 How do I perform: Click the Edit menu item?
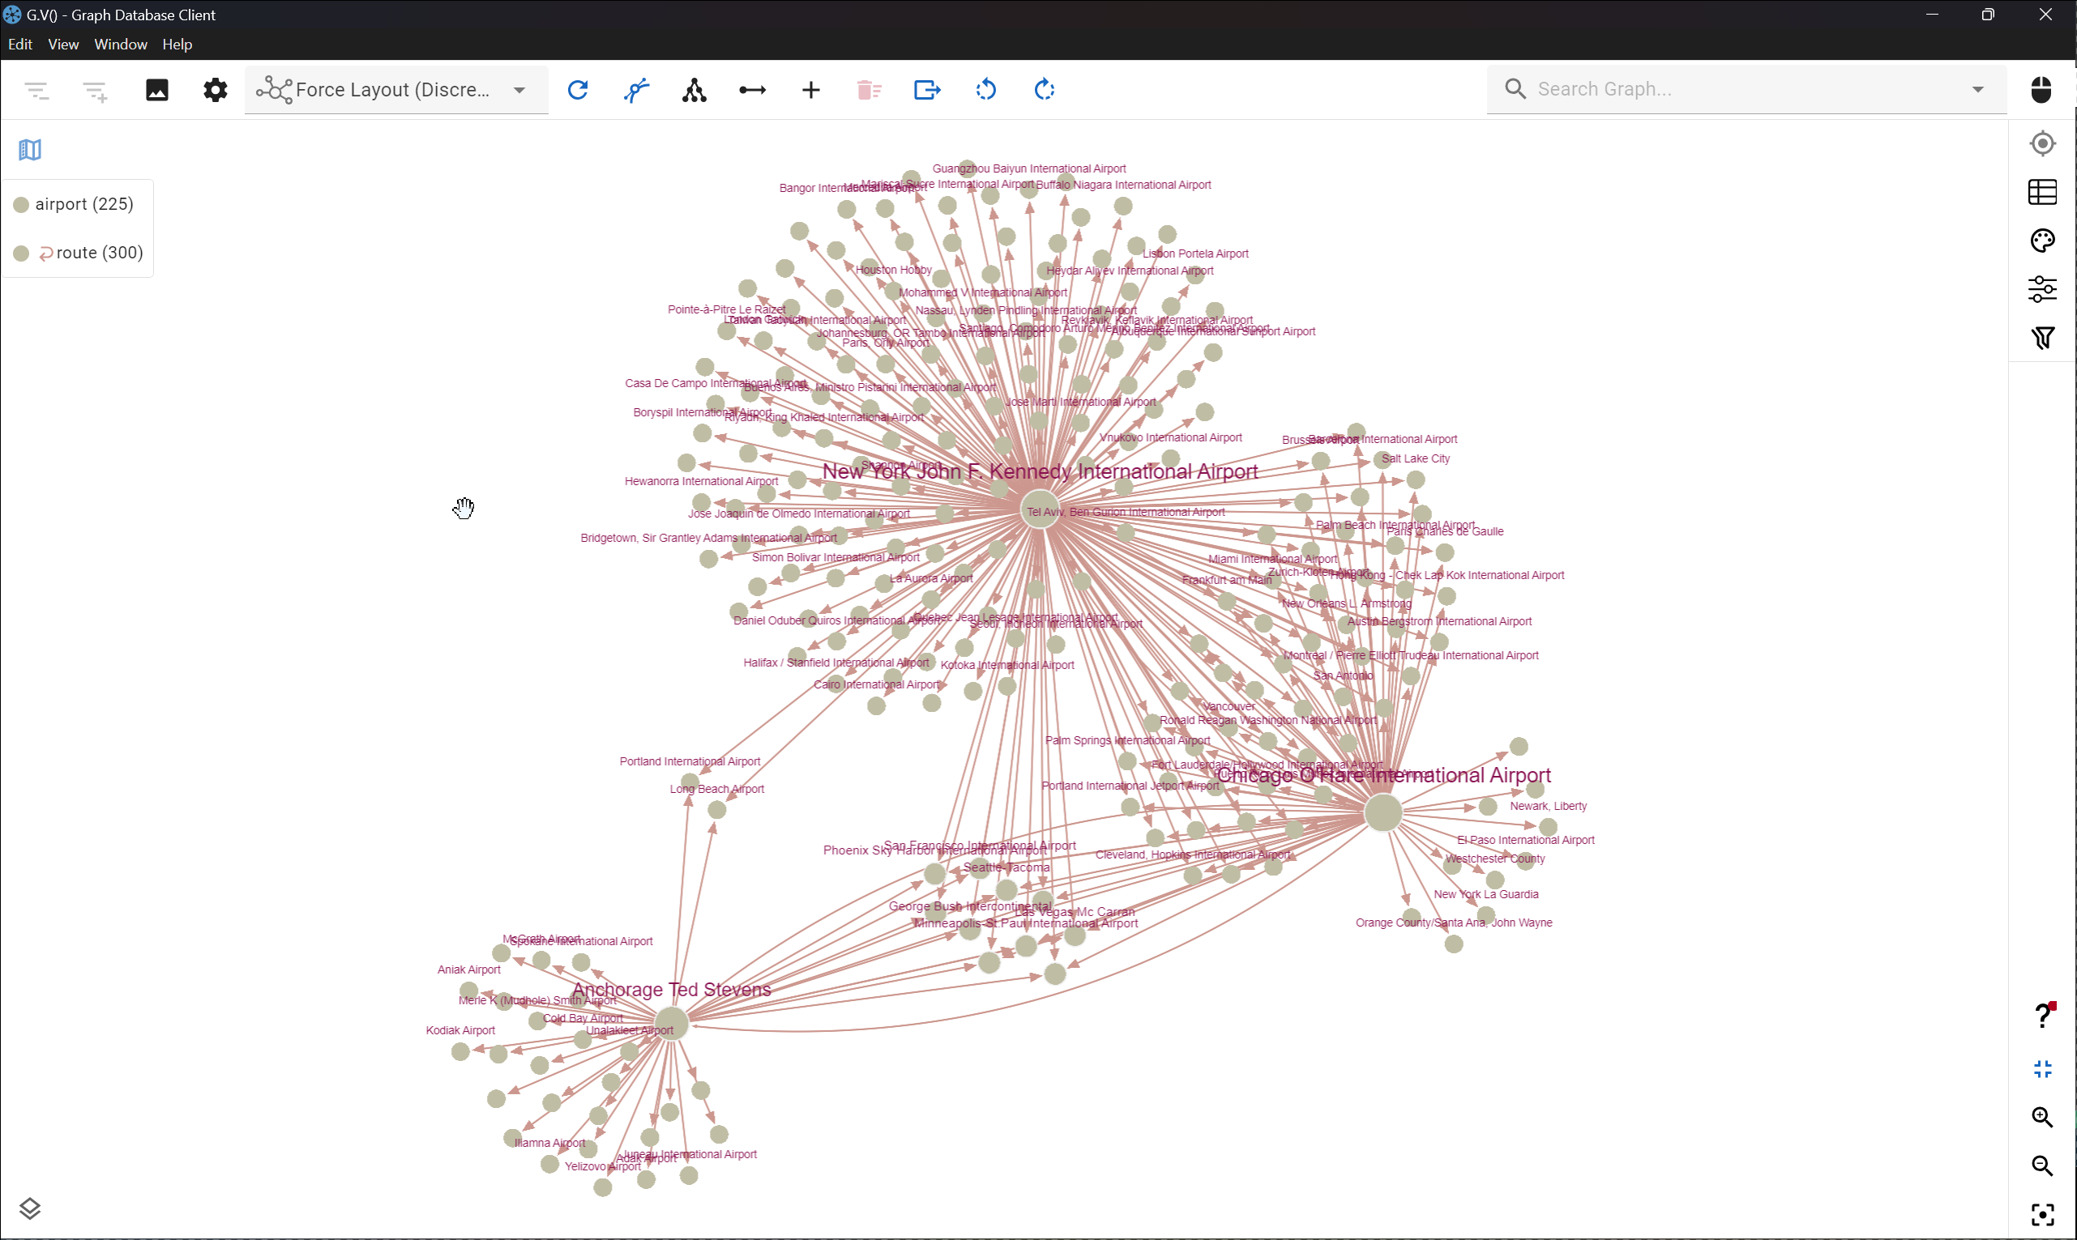pos(19,43)
